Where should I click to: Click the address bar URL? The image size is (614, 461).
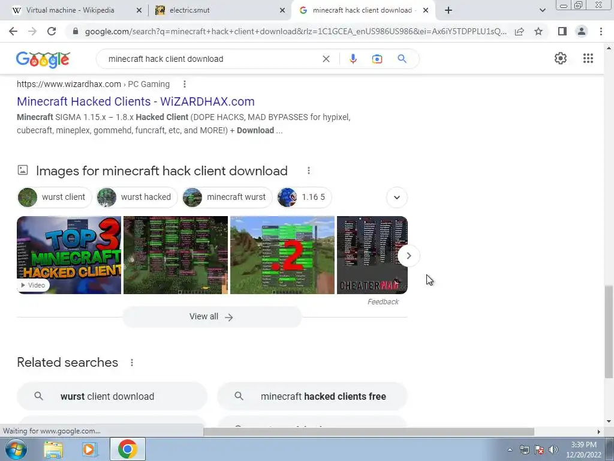pos(296,31)
